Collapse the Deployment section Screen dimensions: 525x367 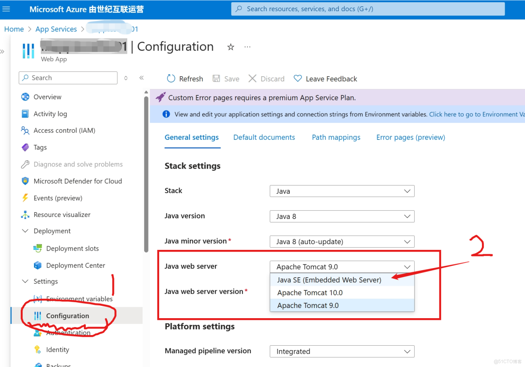[x=25, y=231]
